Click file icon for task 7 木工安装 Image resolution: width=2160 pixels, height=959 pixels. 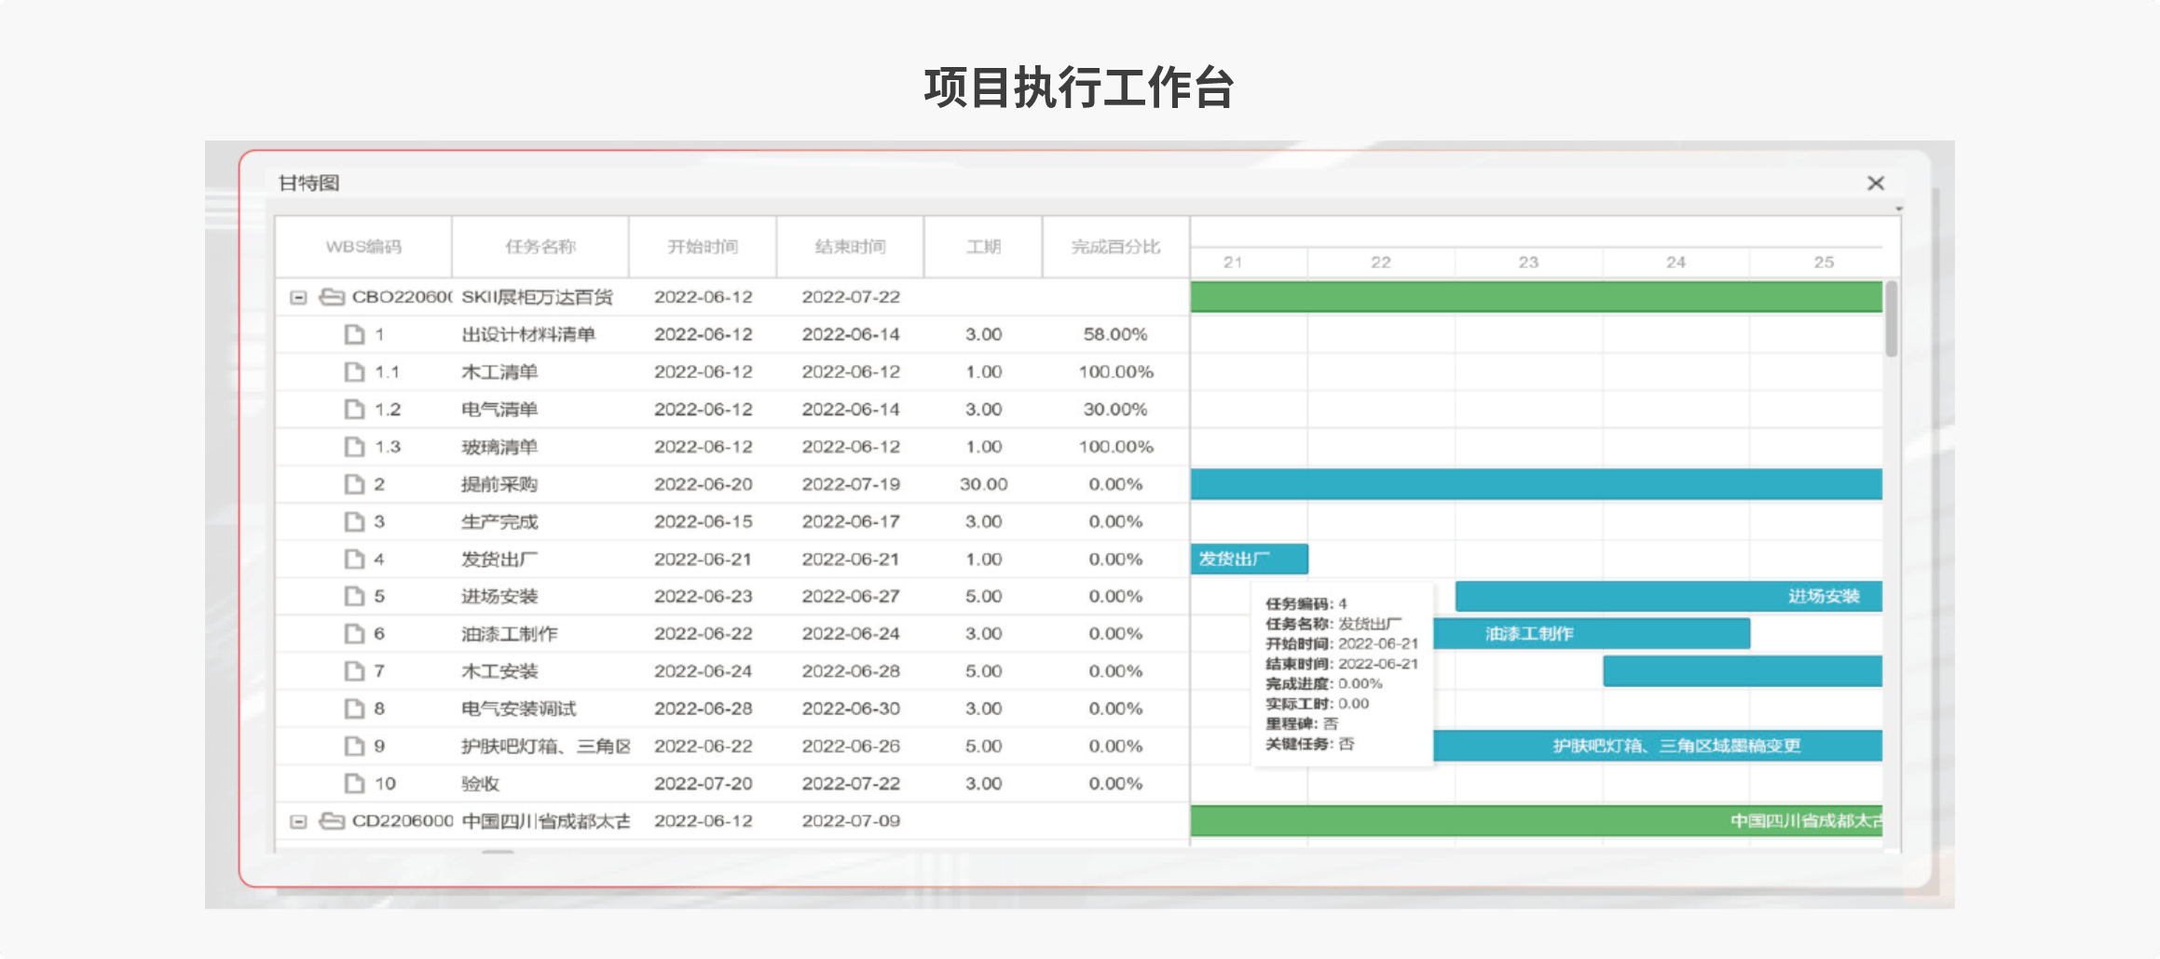coord(354,671)
